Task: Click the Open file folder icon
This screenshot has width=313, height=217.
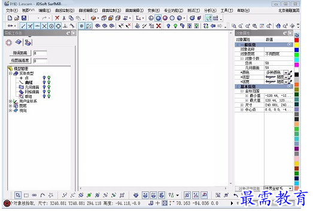Action: 17,18
